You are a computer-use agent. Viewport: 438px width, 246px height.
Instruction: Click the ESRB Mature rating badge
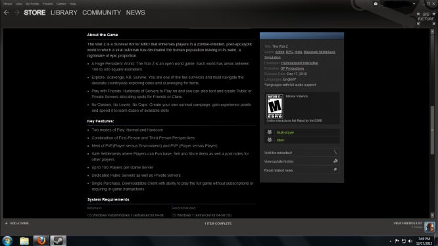pos(275,106)
